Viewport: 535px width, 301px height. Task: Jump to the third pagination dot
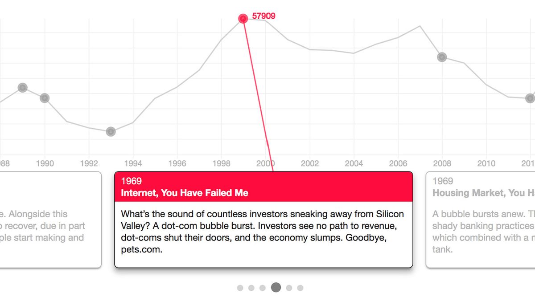point(263,288)
